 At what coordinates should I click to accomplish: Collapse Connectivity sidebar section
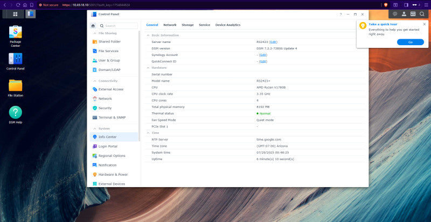95,81
